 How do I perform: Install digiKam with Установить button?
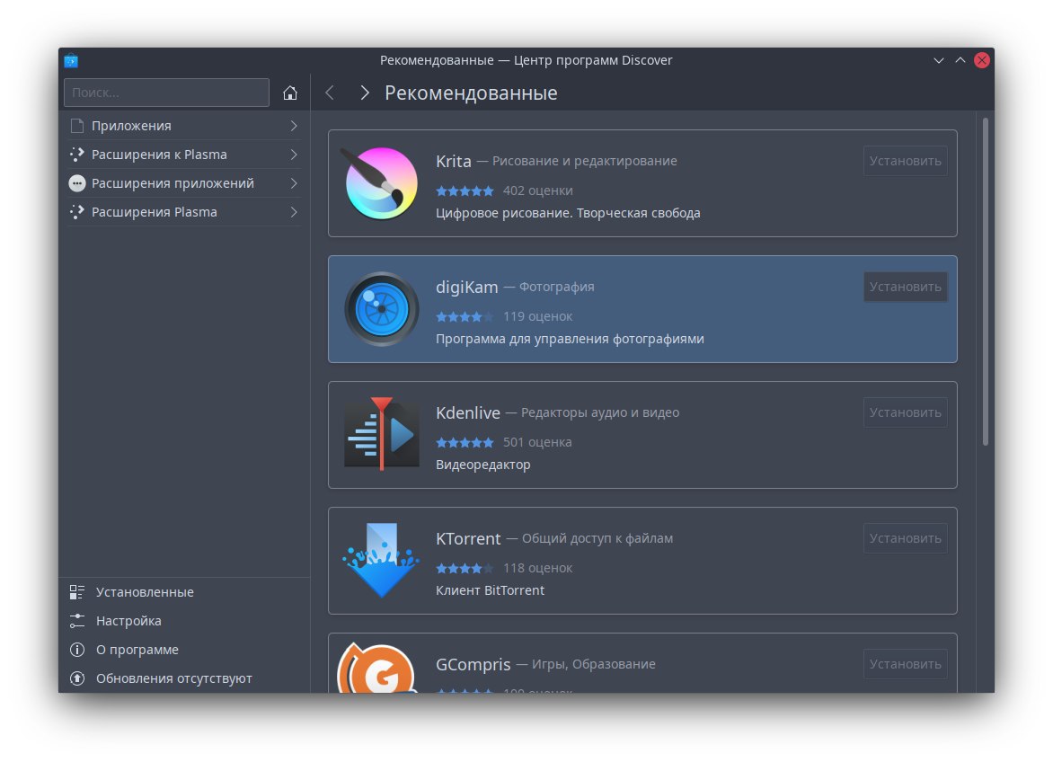pos(906,287)
